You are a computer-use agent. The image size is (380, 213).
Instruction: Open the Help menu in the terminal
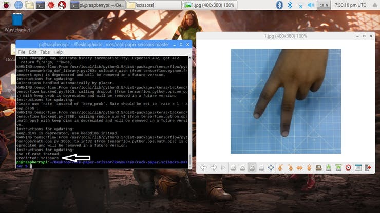[58, 52]
